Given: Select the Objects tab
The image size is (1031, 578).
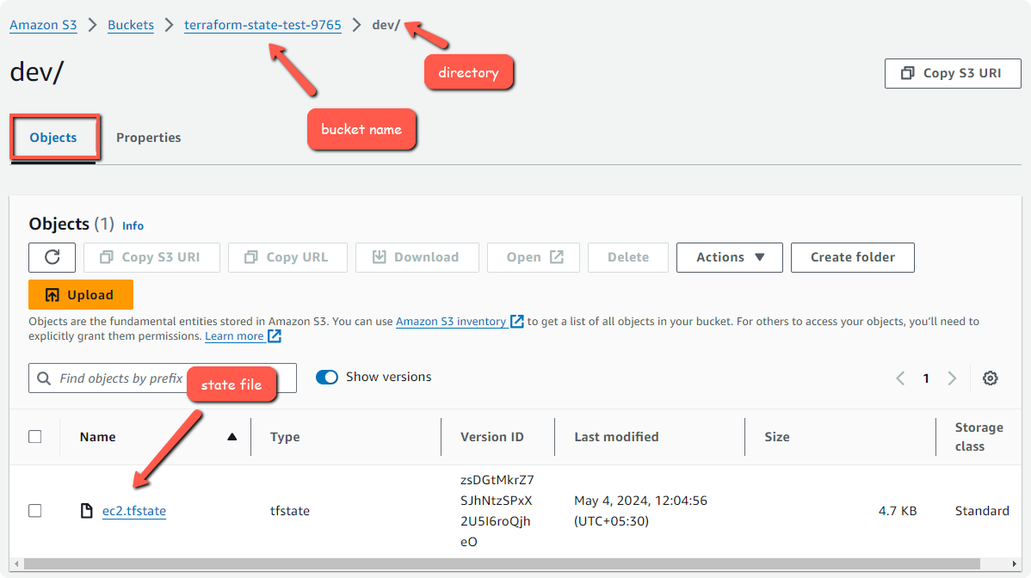Looking at the screenshot, I should (52, 138).
